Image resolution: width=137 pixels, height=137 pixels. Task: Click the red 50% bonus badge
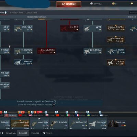click(x=40, y=112)
